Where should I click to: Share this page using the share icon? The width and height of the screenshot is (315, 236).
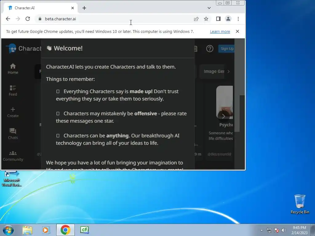[x=196, y=19]
